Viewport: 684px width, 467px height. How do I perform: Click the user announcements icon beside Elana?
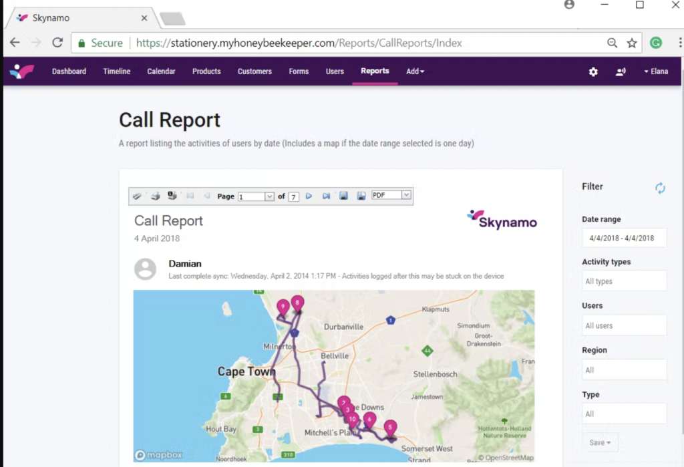(621, 71)
